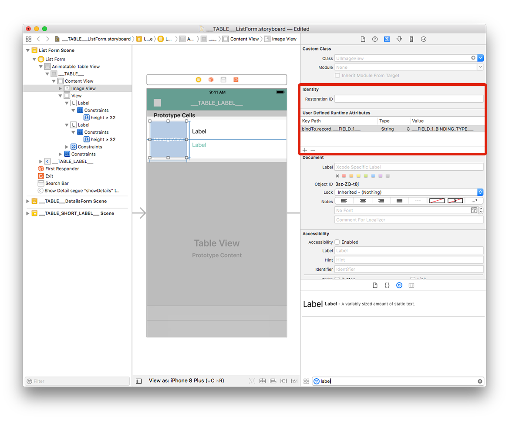
Task: Choose green document label color
Action: (x=366, y=176)
